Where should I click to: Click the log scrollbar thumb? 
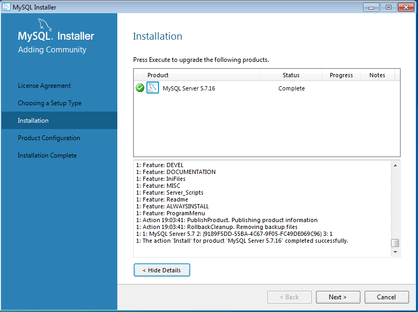(x=395, y=243)
